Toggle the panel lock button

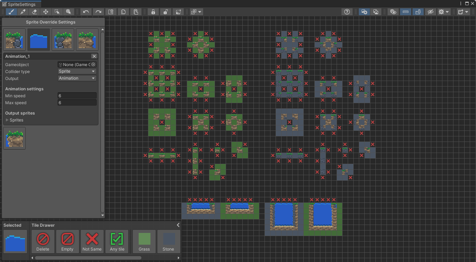(418, 12)
